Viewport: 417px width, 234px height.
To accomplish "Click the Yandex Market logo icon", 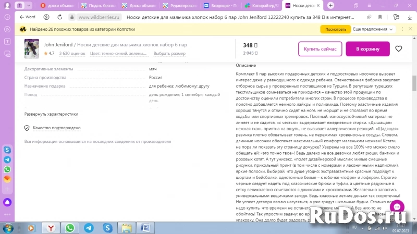I will click(23, 29).
